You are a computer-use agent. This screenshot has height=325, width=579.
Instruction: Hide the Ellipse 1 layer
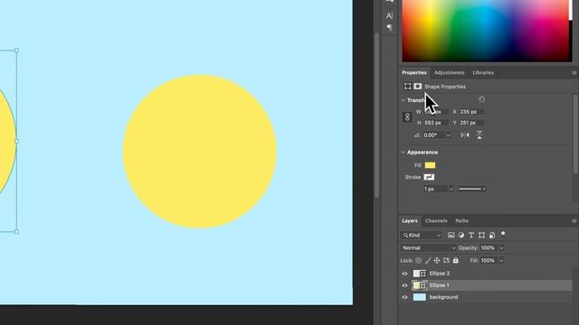click(404, 285)
